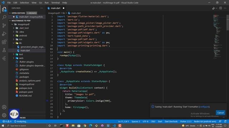Show errors and warnings in status bar

(7, 122)
